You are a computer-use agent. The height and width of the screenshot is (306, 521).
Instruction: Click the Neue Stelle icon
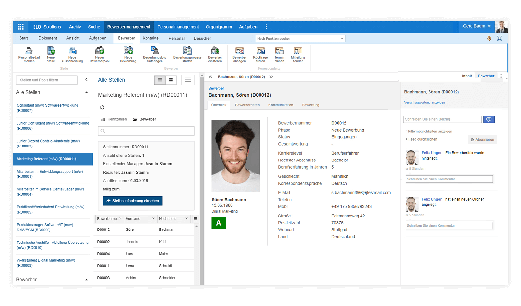tap(51, 51)
